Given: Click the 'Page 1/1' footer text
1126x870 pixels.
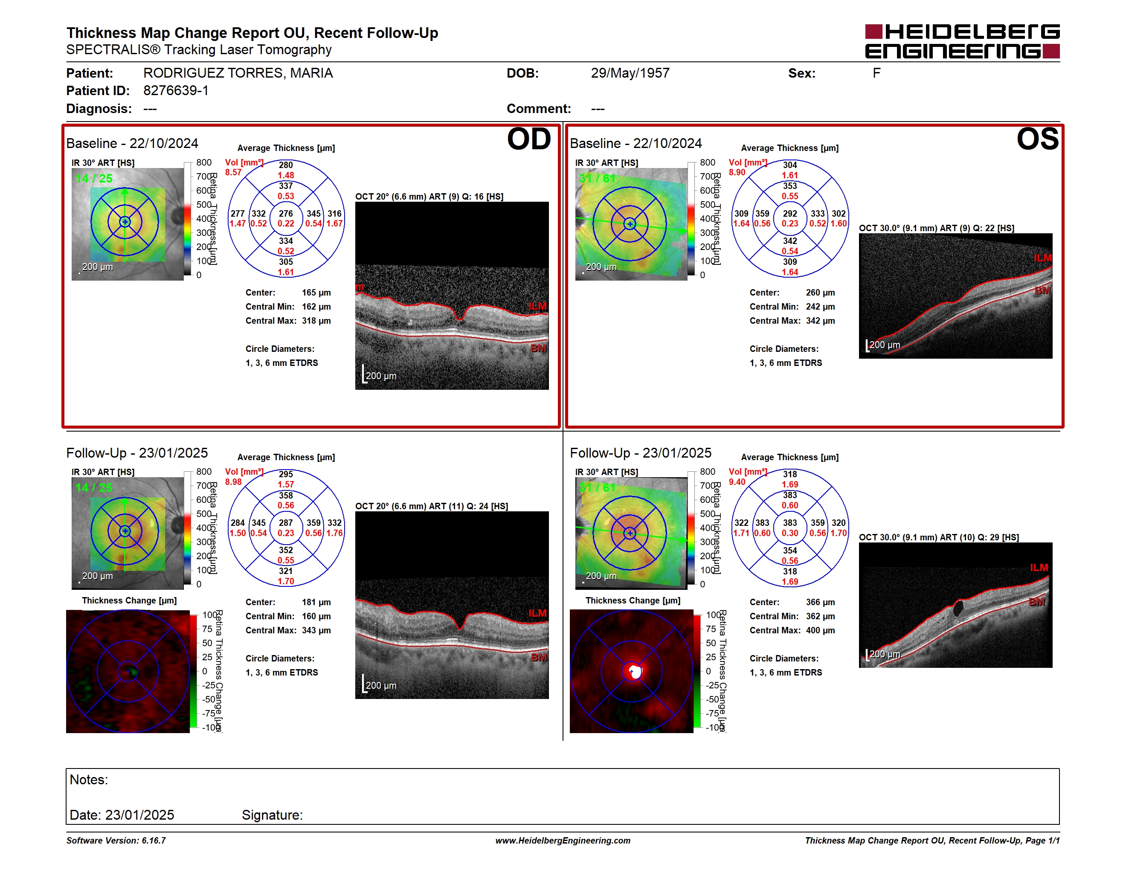Looking at the screenshot, I should 1042,841.
